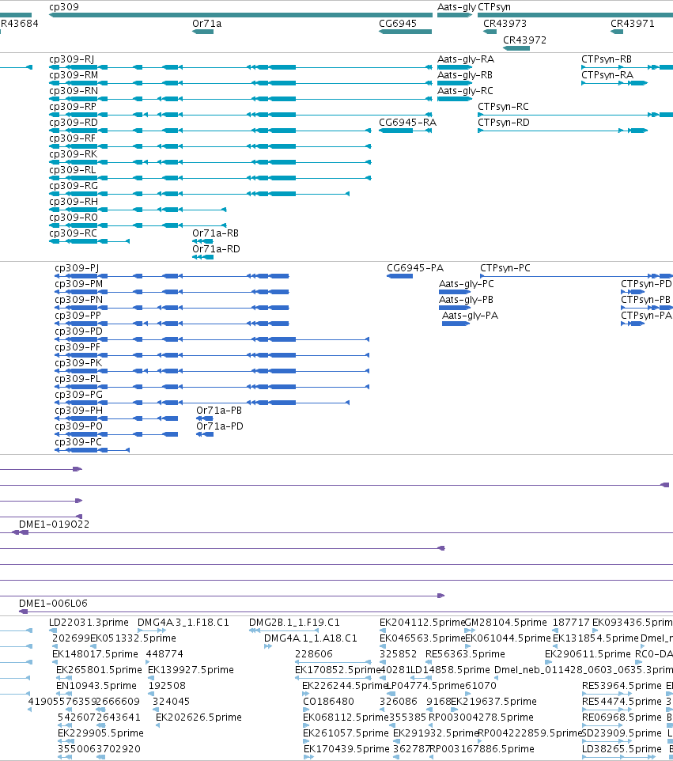This screenshot has height=761, width=673.
Task: Click EST LD22031.3prime
Action: (x=53, y=630)
